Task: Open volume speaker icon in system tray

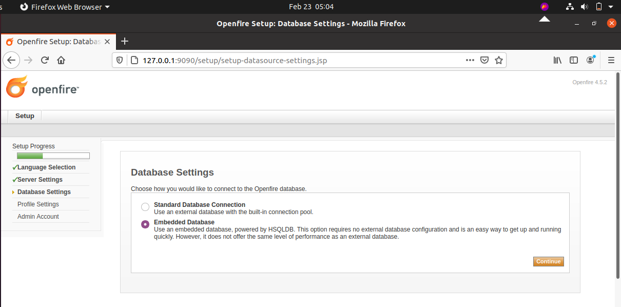Action: pyautogui.click(x=584, y=7)
